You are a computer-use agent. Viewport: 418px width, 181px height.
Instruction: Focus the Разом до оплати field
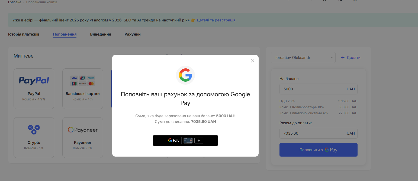tap(319, 133)
